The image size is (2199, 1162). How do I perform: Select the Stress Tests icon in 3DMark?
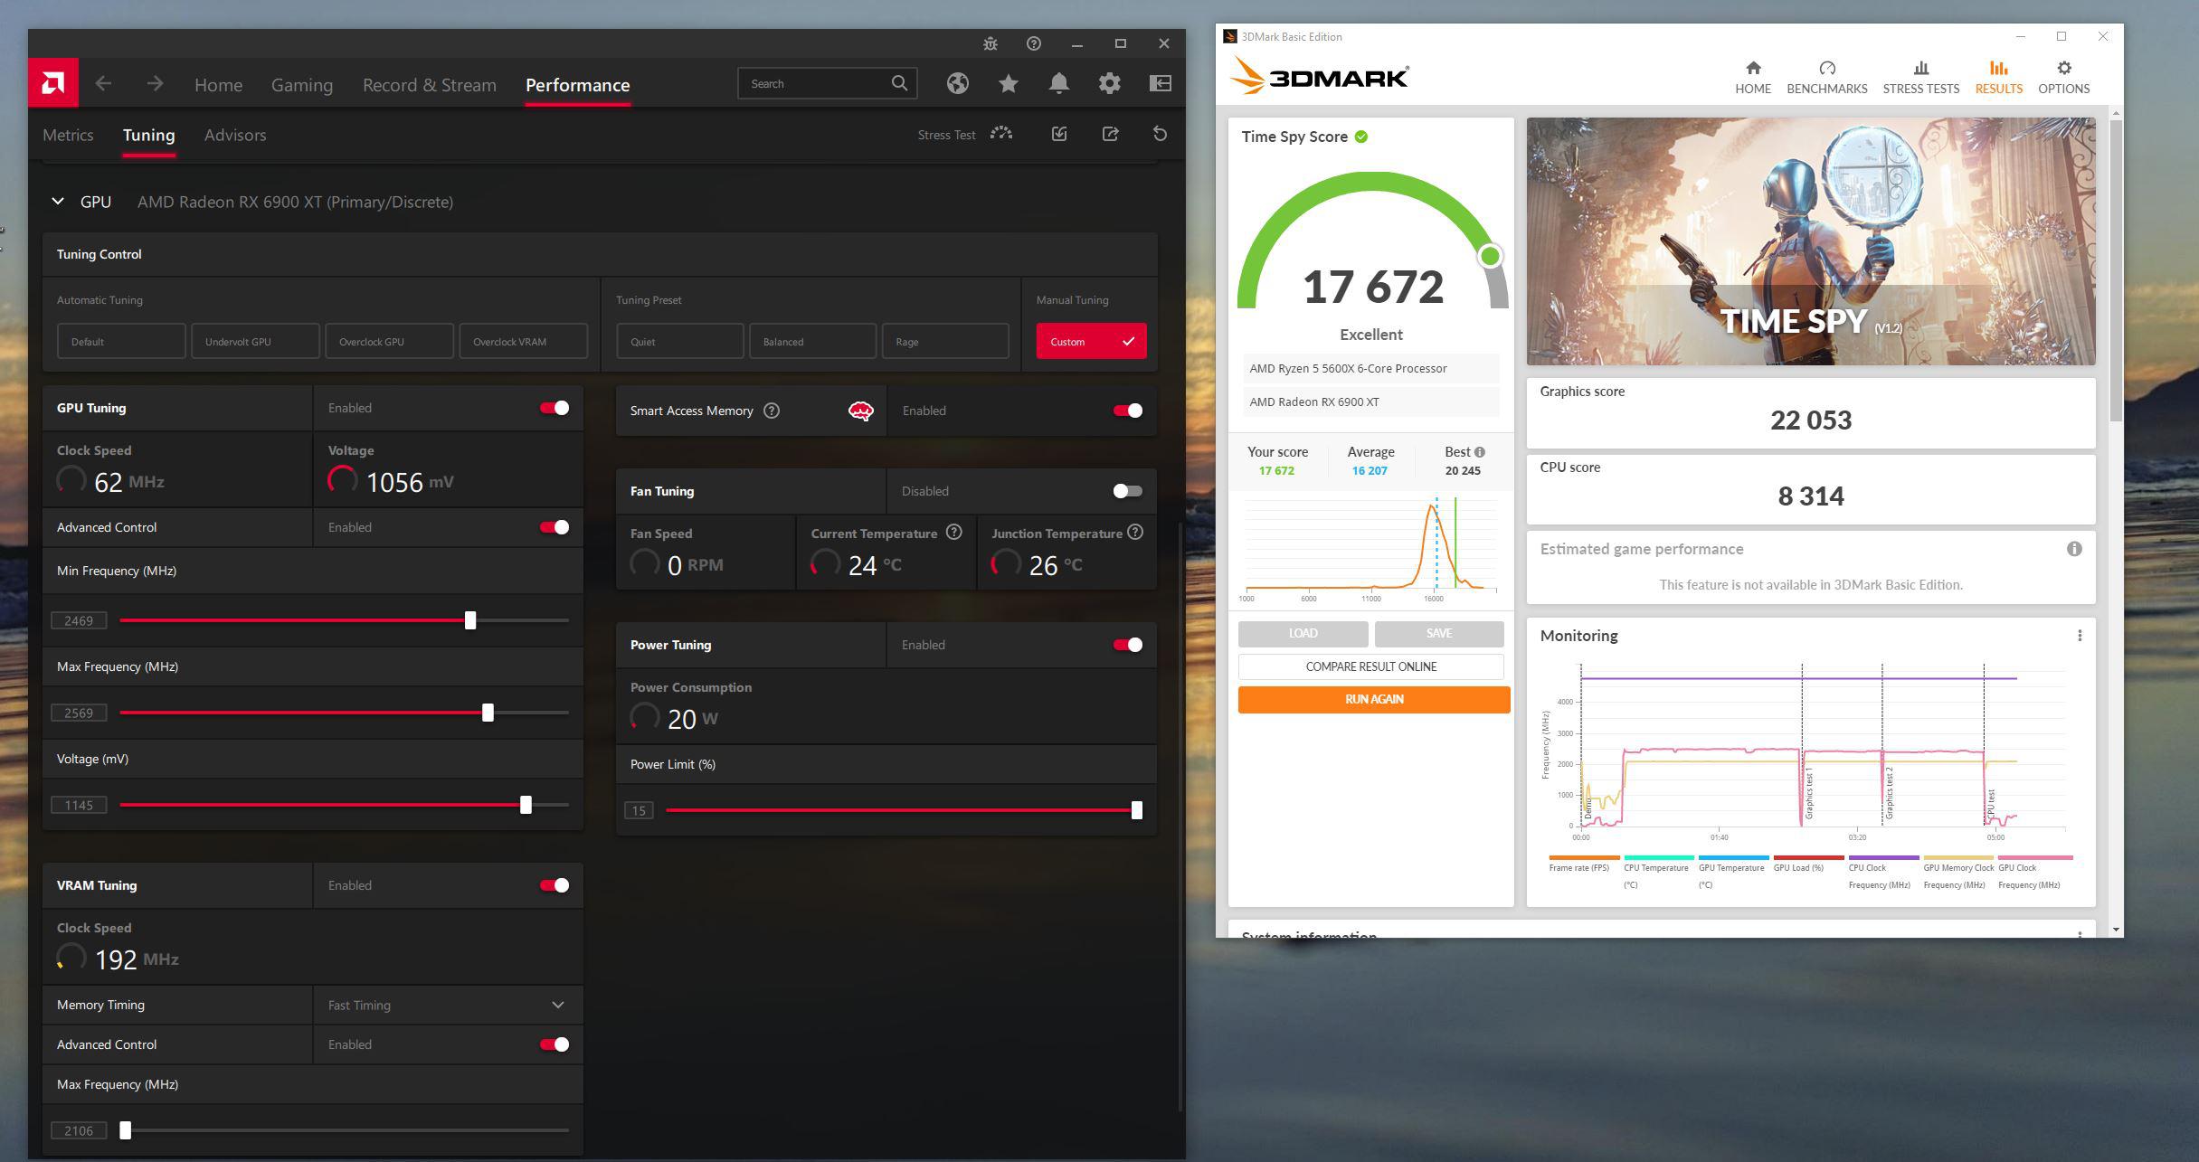(x=1920, y=68)
